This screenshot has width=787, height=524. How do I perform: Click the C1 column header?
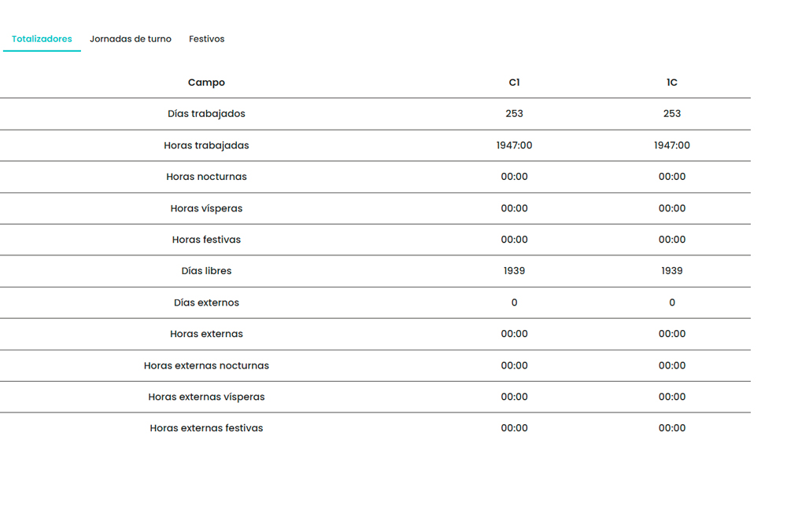coord(514,82)
